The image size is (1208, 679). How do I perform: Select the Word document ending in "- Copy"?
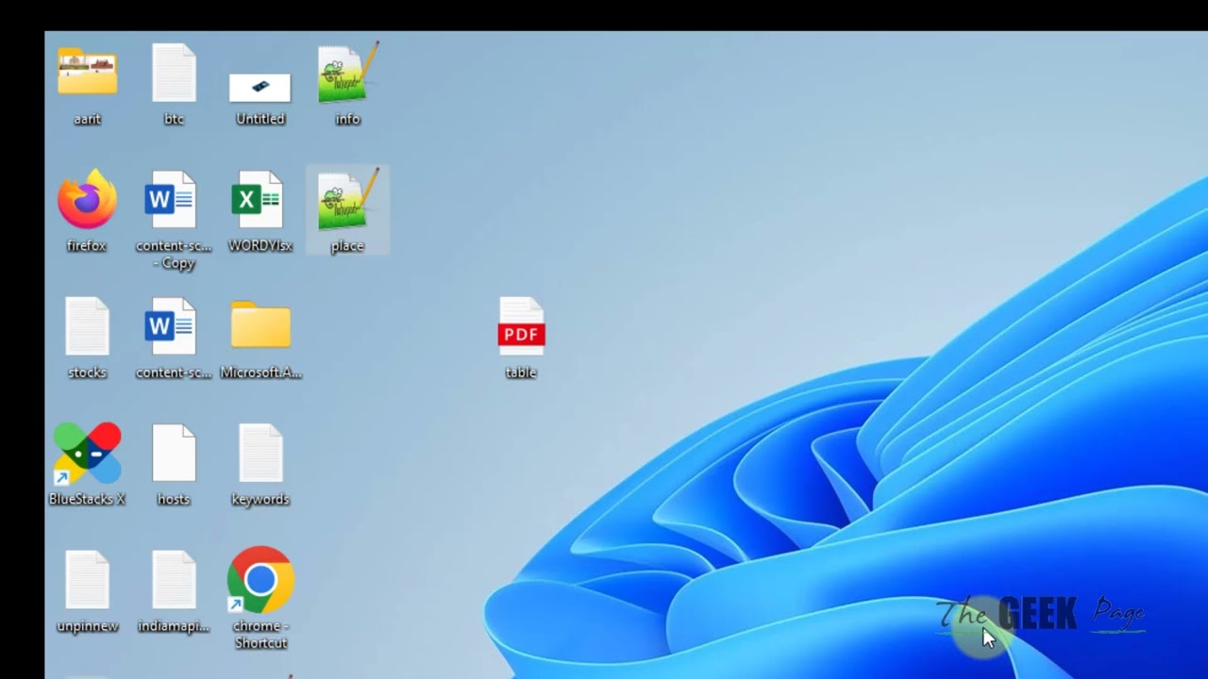171,199
